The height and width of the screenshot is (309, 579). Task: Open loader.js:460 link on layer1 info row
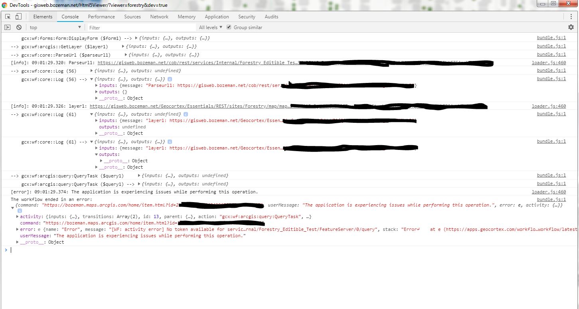coord(549,106)
